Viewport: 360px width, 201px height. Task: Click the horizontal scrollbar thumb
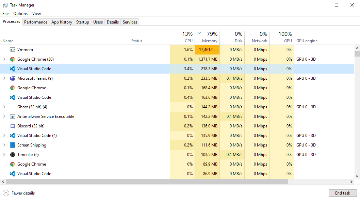tap(147, 182)
